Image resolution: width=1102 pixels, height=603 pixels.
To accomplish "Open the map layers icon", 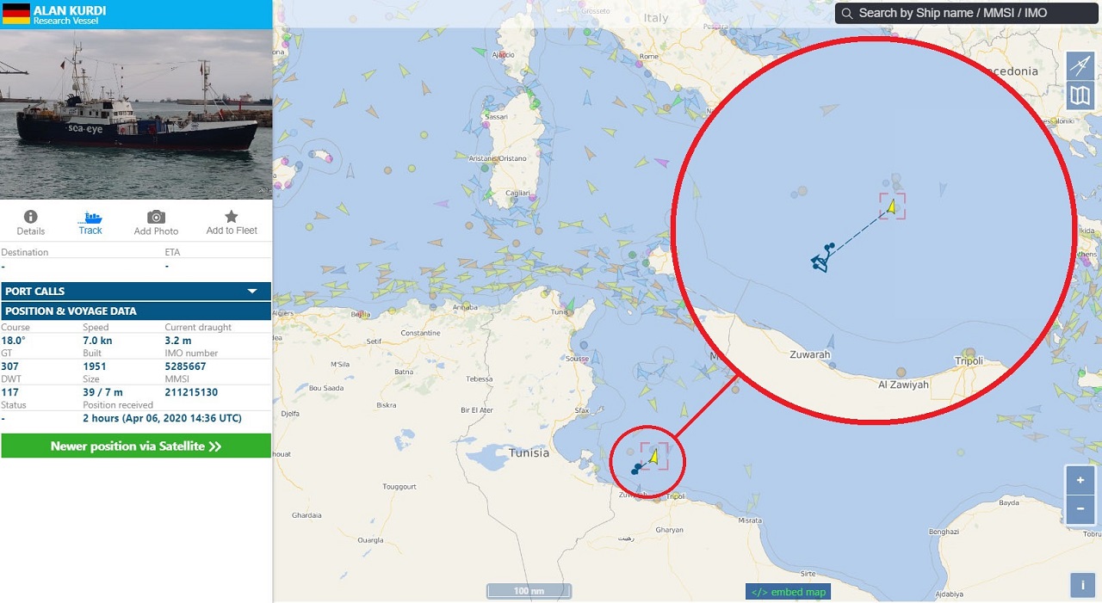I will (1080, 95).
